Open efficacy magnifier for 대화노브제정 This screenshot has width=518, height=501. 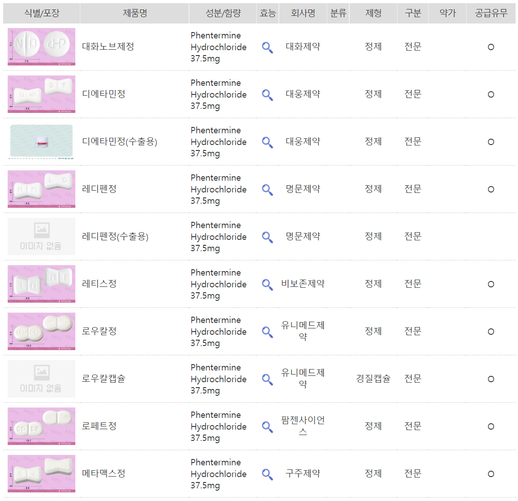267,47
